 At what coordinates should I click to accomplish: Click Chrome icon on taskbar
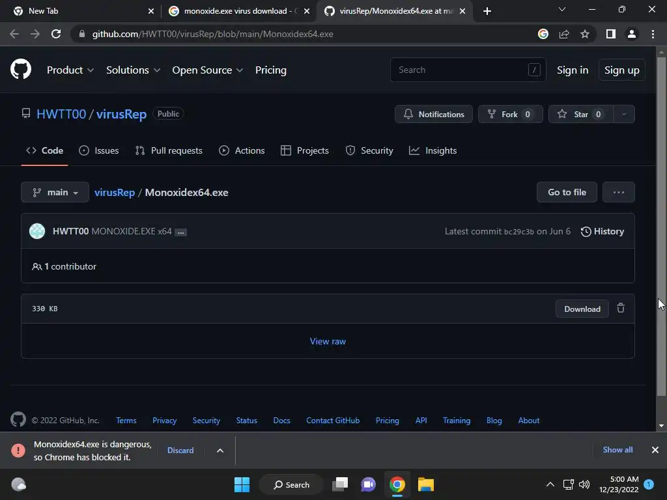coord(397,484)
